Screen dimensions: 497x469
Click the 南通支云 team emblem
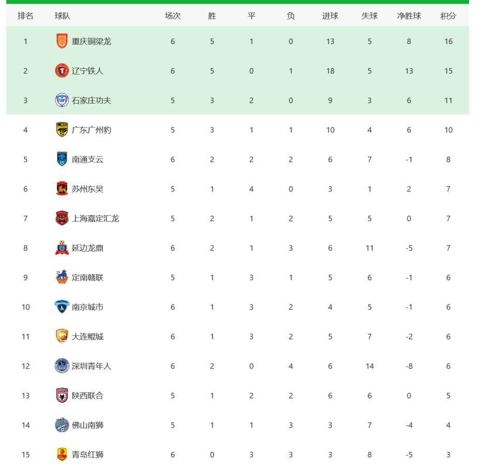tap(62, 159)
